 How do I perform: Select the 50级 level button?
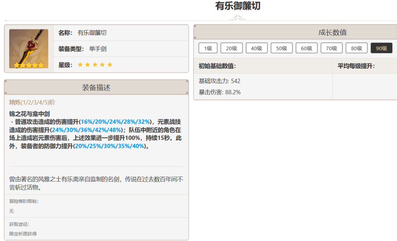click(x=281, y=48)
